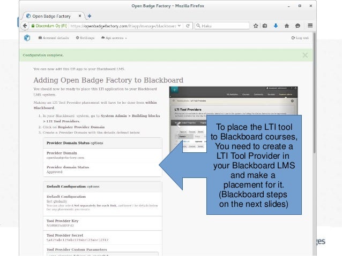Open the chat bubble toolbar icon
This screenshot has width=342, height=256.
[298, 26]
